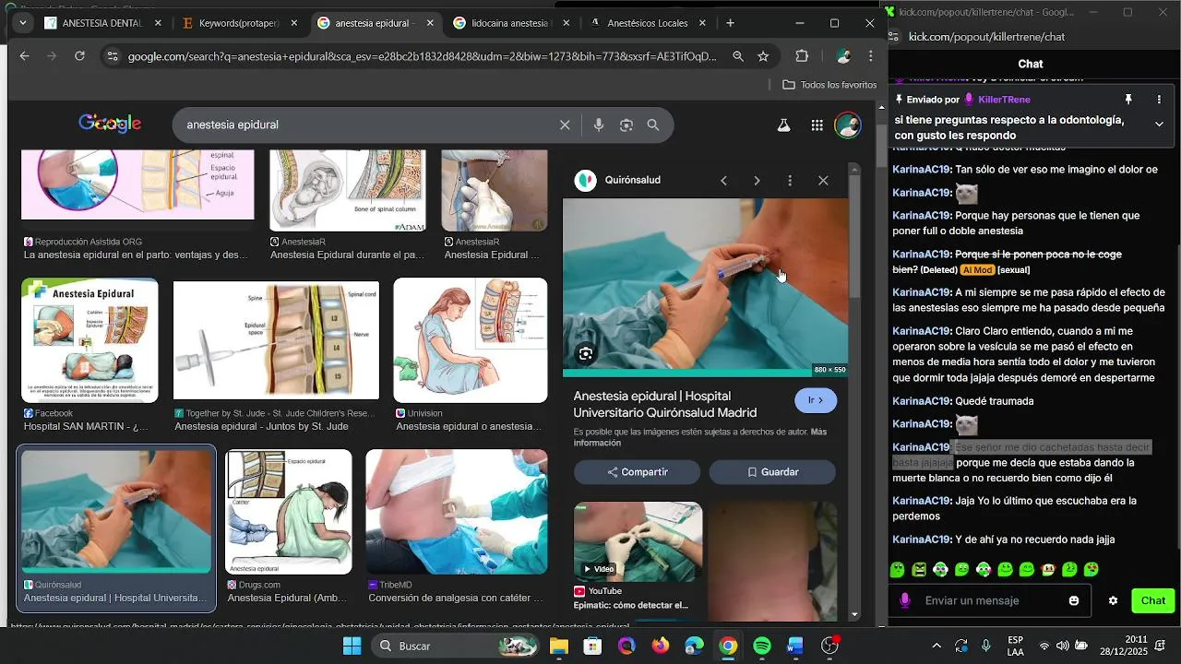Open St. Jude epidural needle thumbnail
The height and width of the screenshot is (664, 1181).
276,341
